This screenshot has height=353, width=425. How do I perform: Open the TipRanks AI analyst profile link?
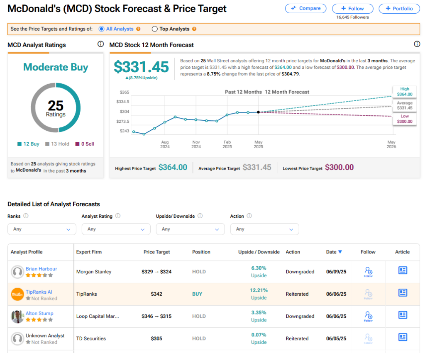coord(39,292)
